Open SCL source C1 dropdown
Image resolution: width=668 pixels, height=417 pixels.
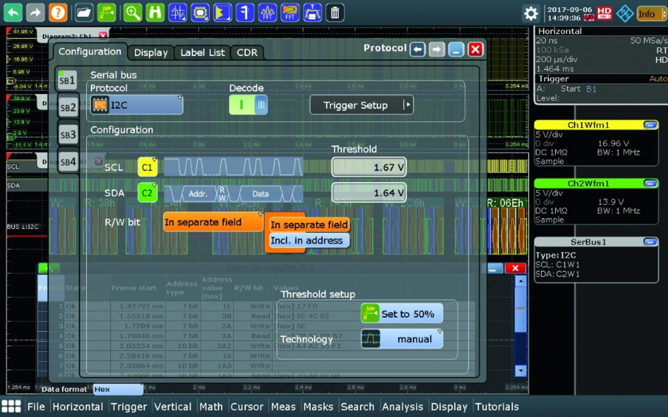pyautogui.click(x=148, y=167)
